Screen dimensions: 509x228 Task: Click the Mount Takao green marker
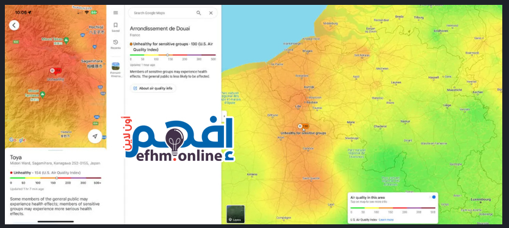click(67, 40)
